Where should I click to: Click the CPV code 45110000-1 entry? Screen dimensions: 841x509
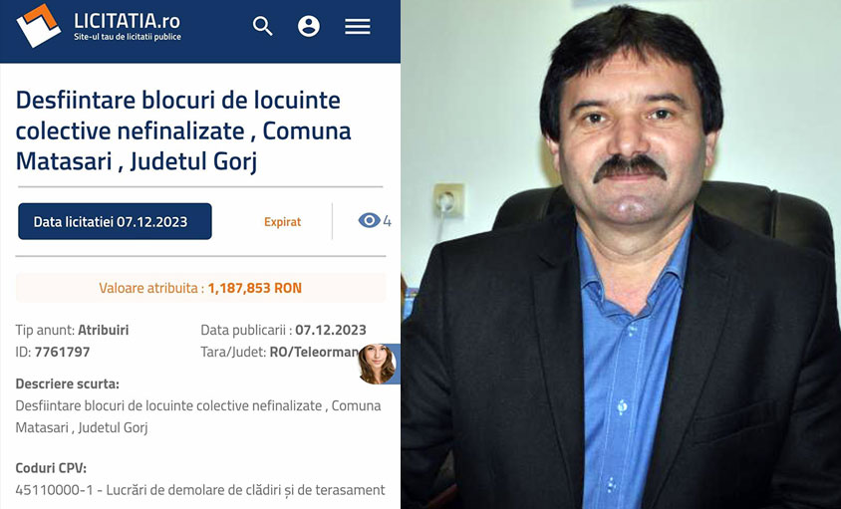[x=200, y=490]
